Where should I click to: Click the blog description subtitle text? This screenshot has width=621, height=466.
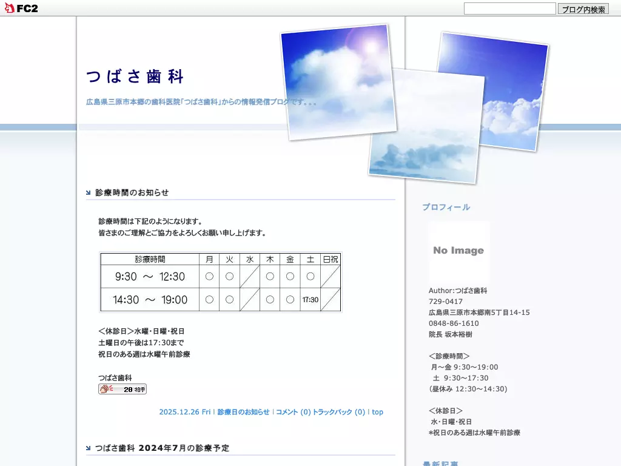[x=201, y=102]
